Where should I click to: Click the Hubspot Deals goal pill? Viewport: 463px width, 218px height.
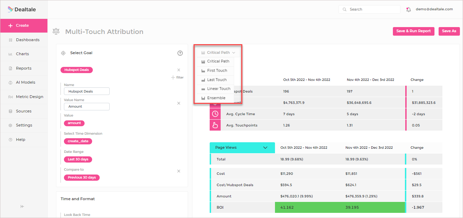77,70
